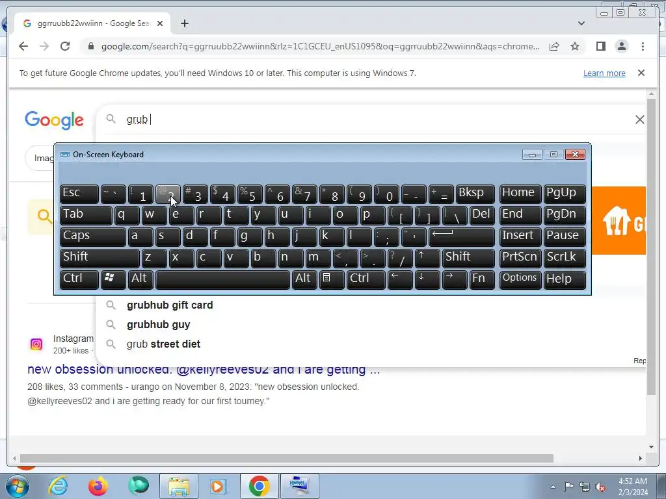The height and width of the screenshot is (499, 666).
Task: Click the page's horizontal scrollbar thumb
Action: pos(287,458)
